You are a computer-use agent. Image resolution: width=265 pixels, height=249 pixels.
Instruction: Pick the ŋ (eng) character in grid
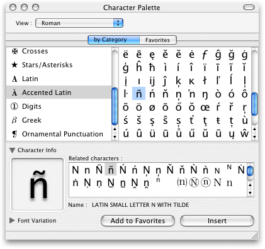click(205, 94)
